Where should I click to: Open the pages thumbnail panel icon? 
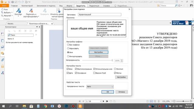[x=2, y=41]
